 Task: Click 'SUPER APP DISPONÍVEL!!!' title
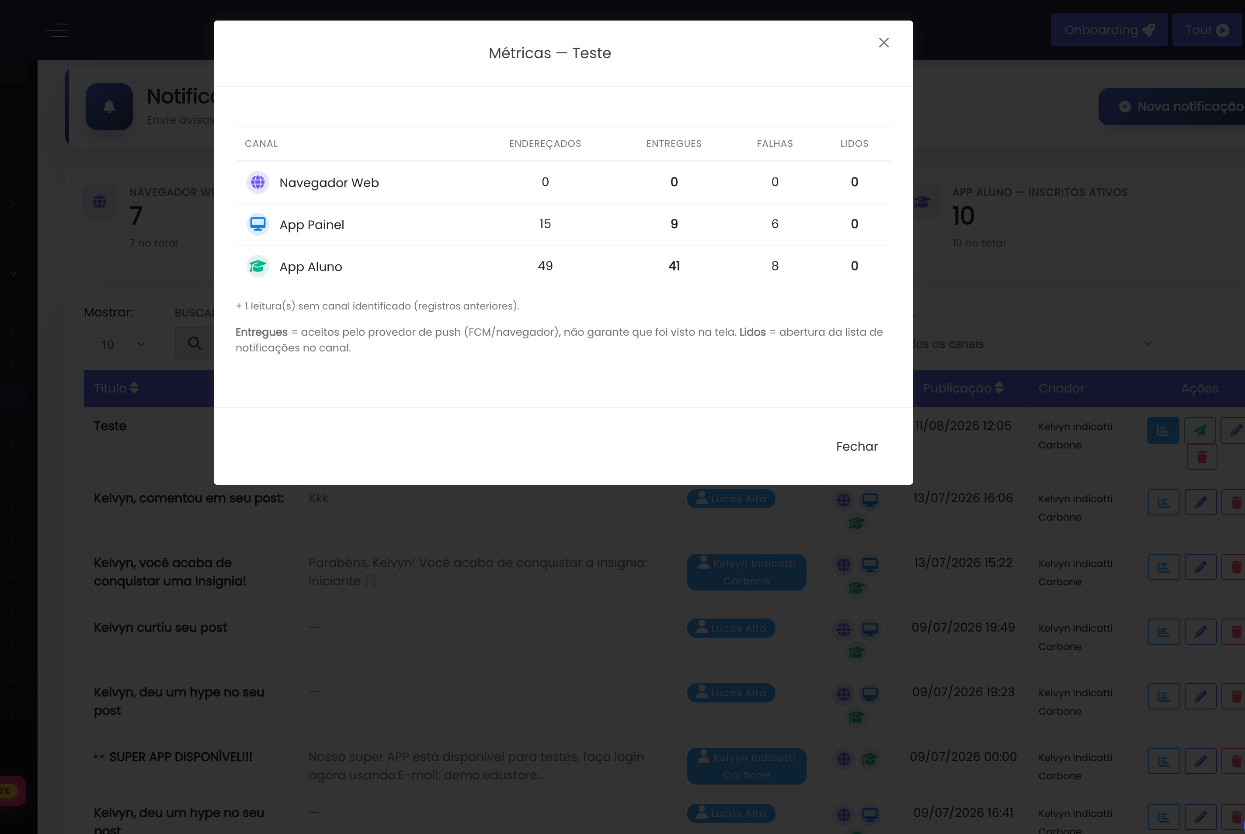click(x=173, y=757)
